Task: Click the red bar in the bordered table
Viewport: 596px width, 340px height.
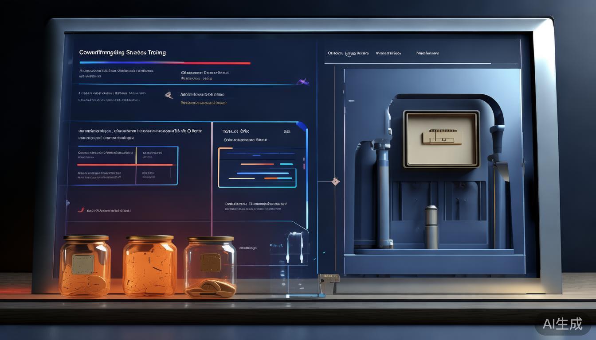Action: coord(125,165)
